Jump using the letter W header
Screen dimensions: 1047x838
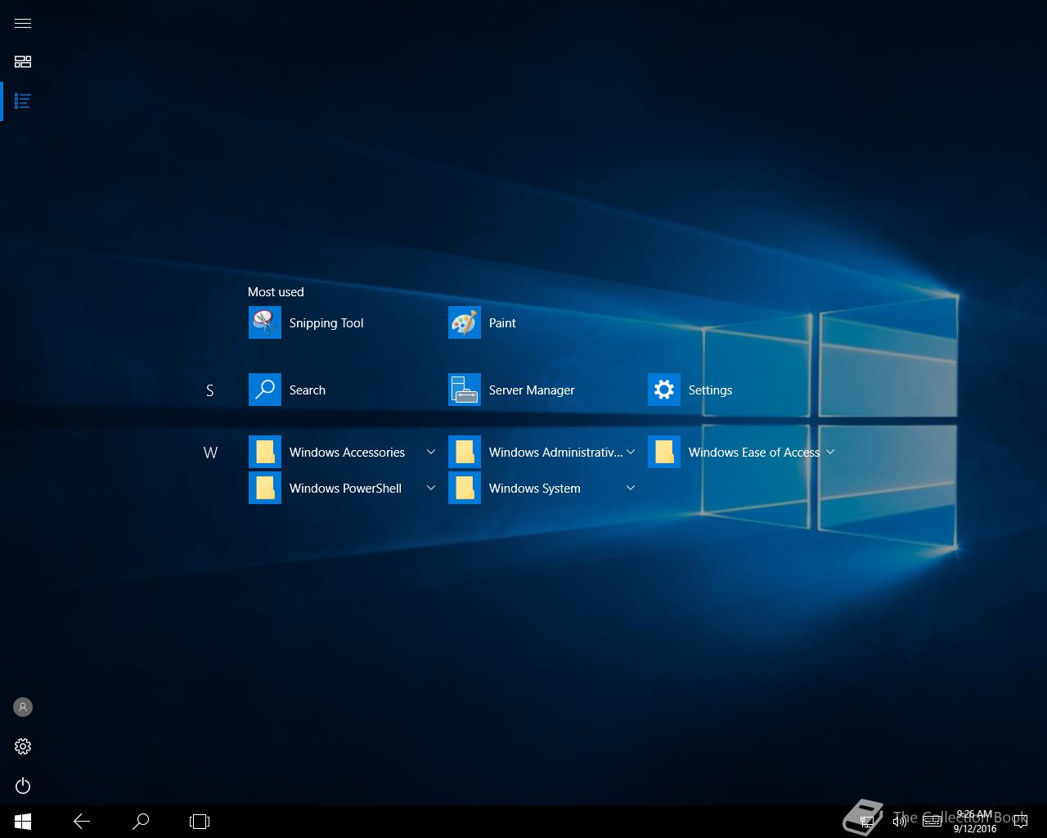click(x=210, y=453)
